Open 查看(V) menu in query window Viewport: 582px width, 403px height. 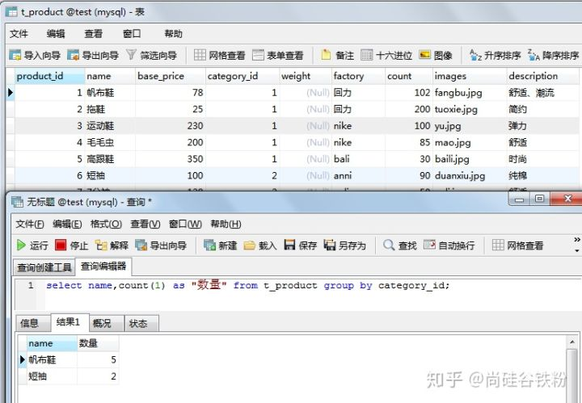tap(145, 224)
